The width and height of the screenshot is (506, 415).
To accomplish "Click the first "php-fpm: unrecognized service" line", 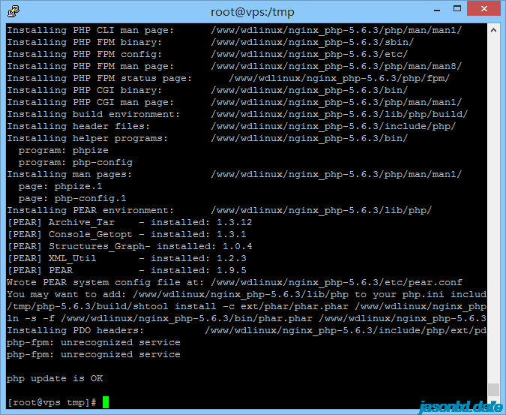I will tap(93, 342).
